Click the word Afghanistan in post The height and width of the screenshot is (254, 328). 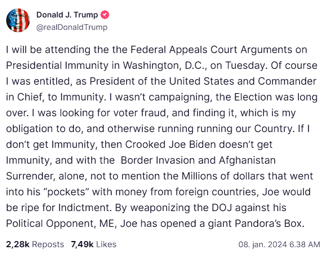click(x=247, y=160)
